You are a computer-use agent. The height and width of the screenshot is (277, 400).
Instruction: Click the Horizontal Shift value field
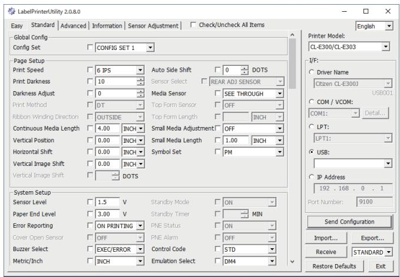coord(107,152)
